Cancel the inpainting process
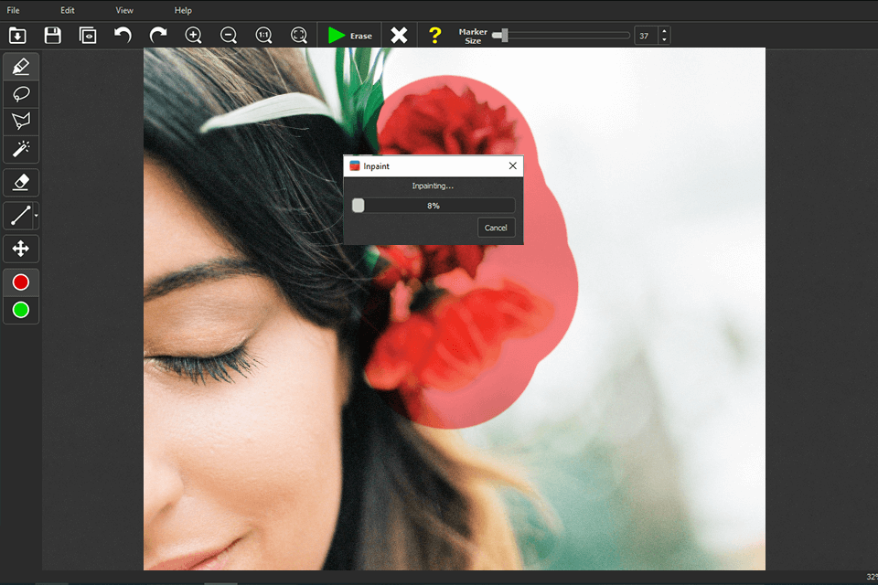The width and height of the screenshot is (878, 585). [x=496, y=228]
